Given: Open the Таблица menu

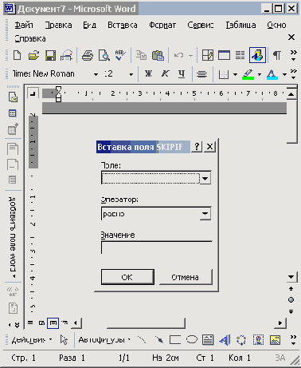Looking at the screenshot, I should 240,25.
